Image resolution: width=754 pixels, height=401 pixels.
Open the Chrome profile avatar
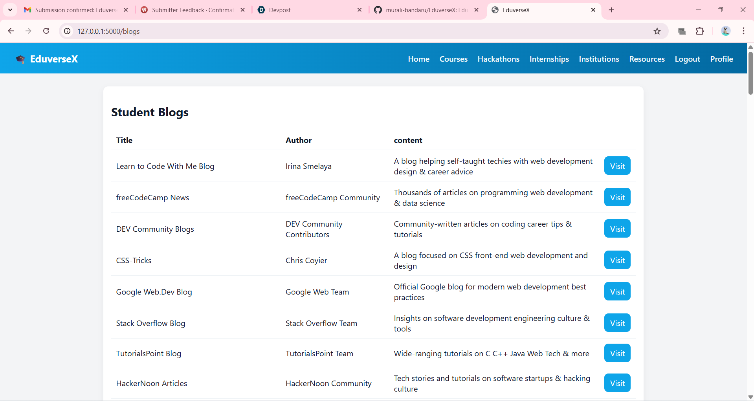(x=725, y=31)
